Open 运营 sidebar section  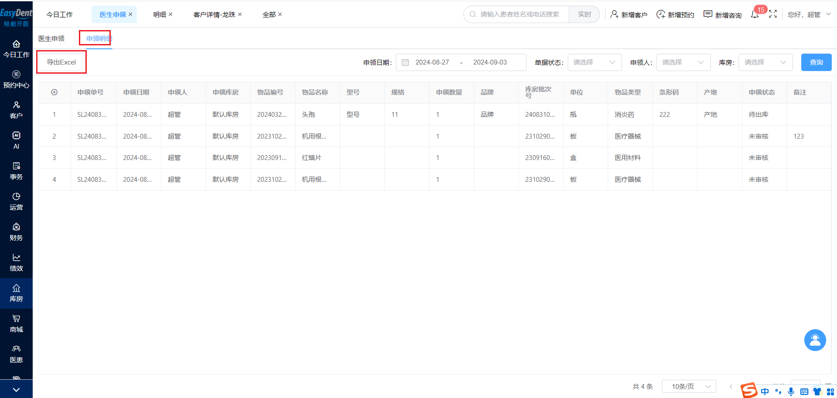[x=16, y=201]
